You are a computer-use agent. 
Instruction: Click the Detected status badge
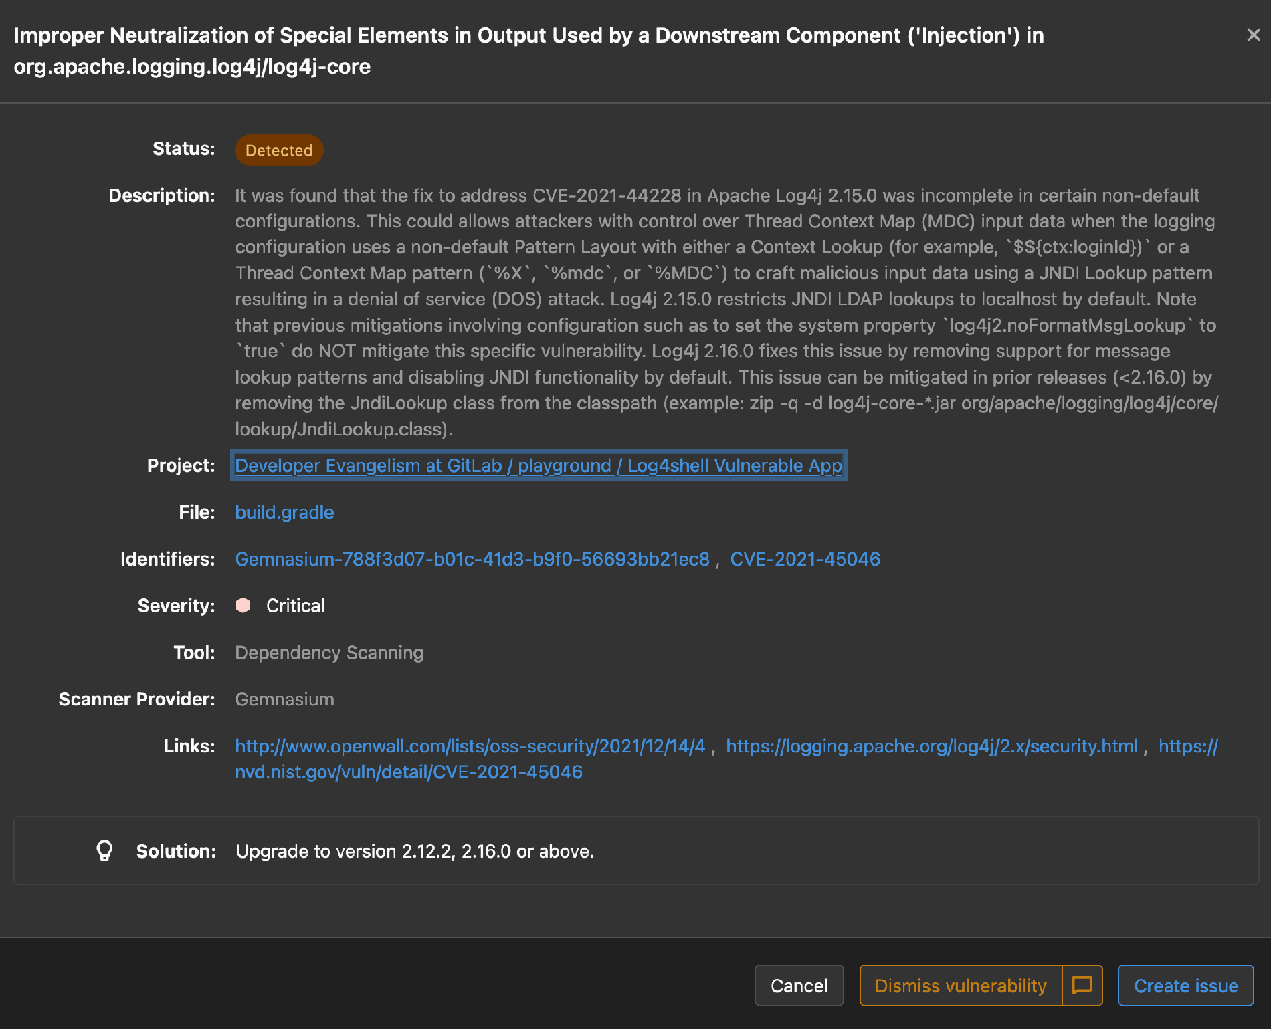coord(279,150)
